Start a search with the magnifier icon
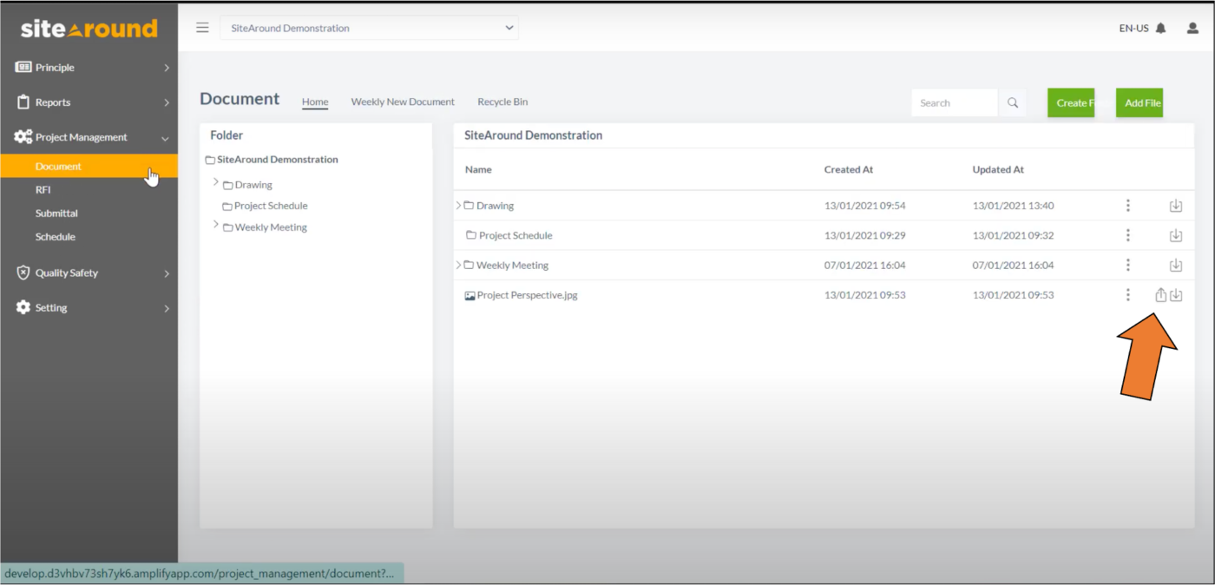Screen dimensions: 1215x585 1012,102
